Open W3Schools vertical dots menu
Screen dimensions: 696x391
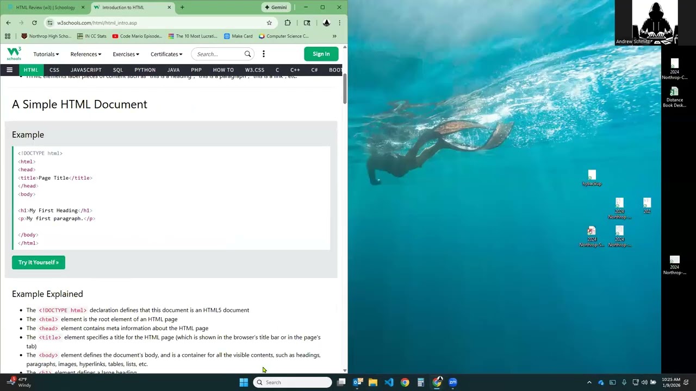point(264,54)
